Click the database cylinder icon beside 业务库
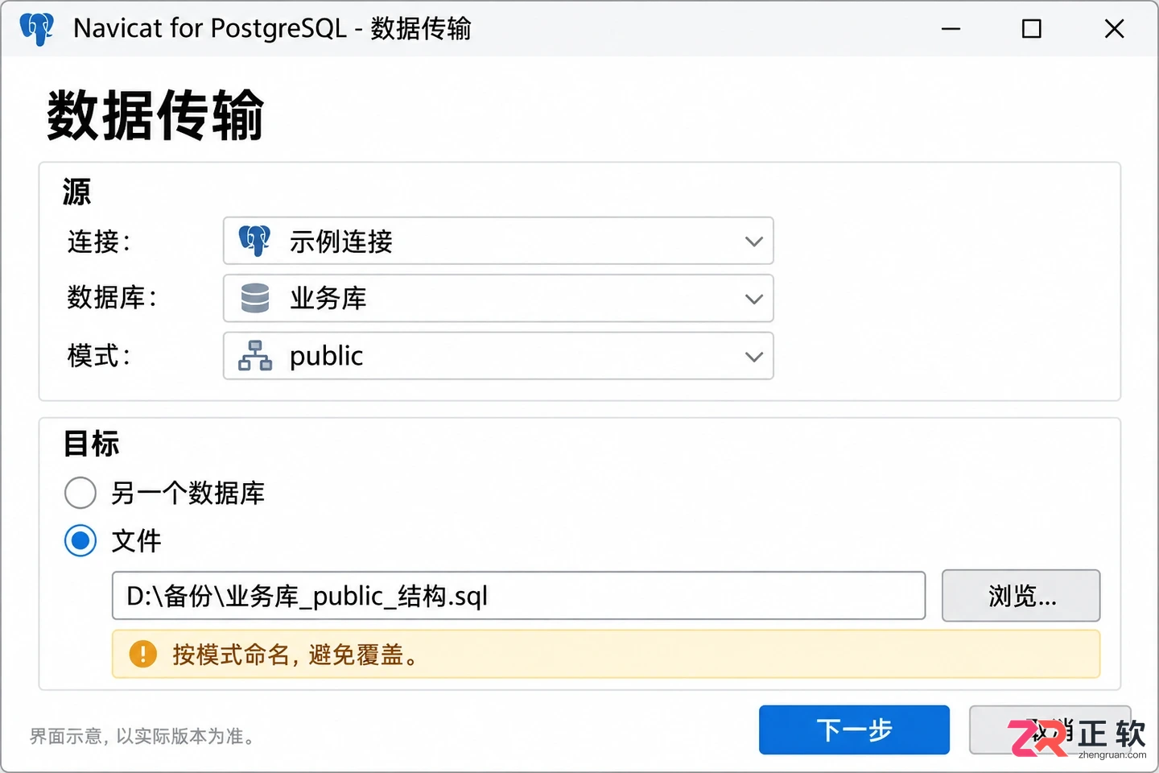 click(255, 298)
